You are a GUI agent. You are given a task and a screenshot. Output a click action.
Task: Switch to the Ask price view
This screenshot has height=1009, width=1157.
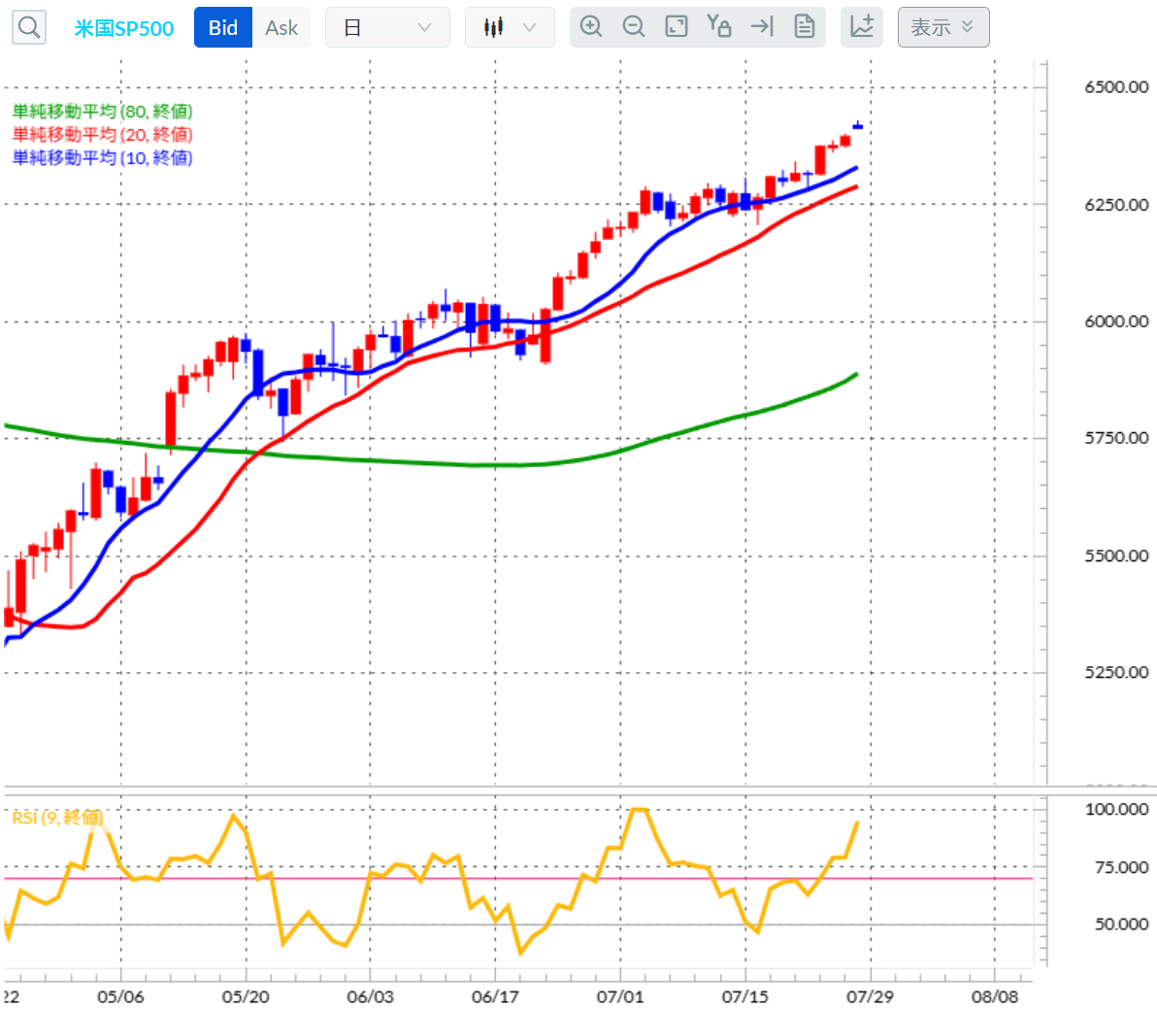281,27
